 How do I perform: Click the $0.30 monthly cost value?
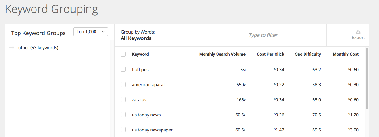tap(354, 85)
